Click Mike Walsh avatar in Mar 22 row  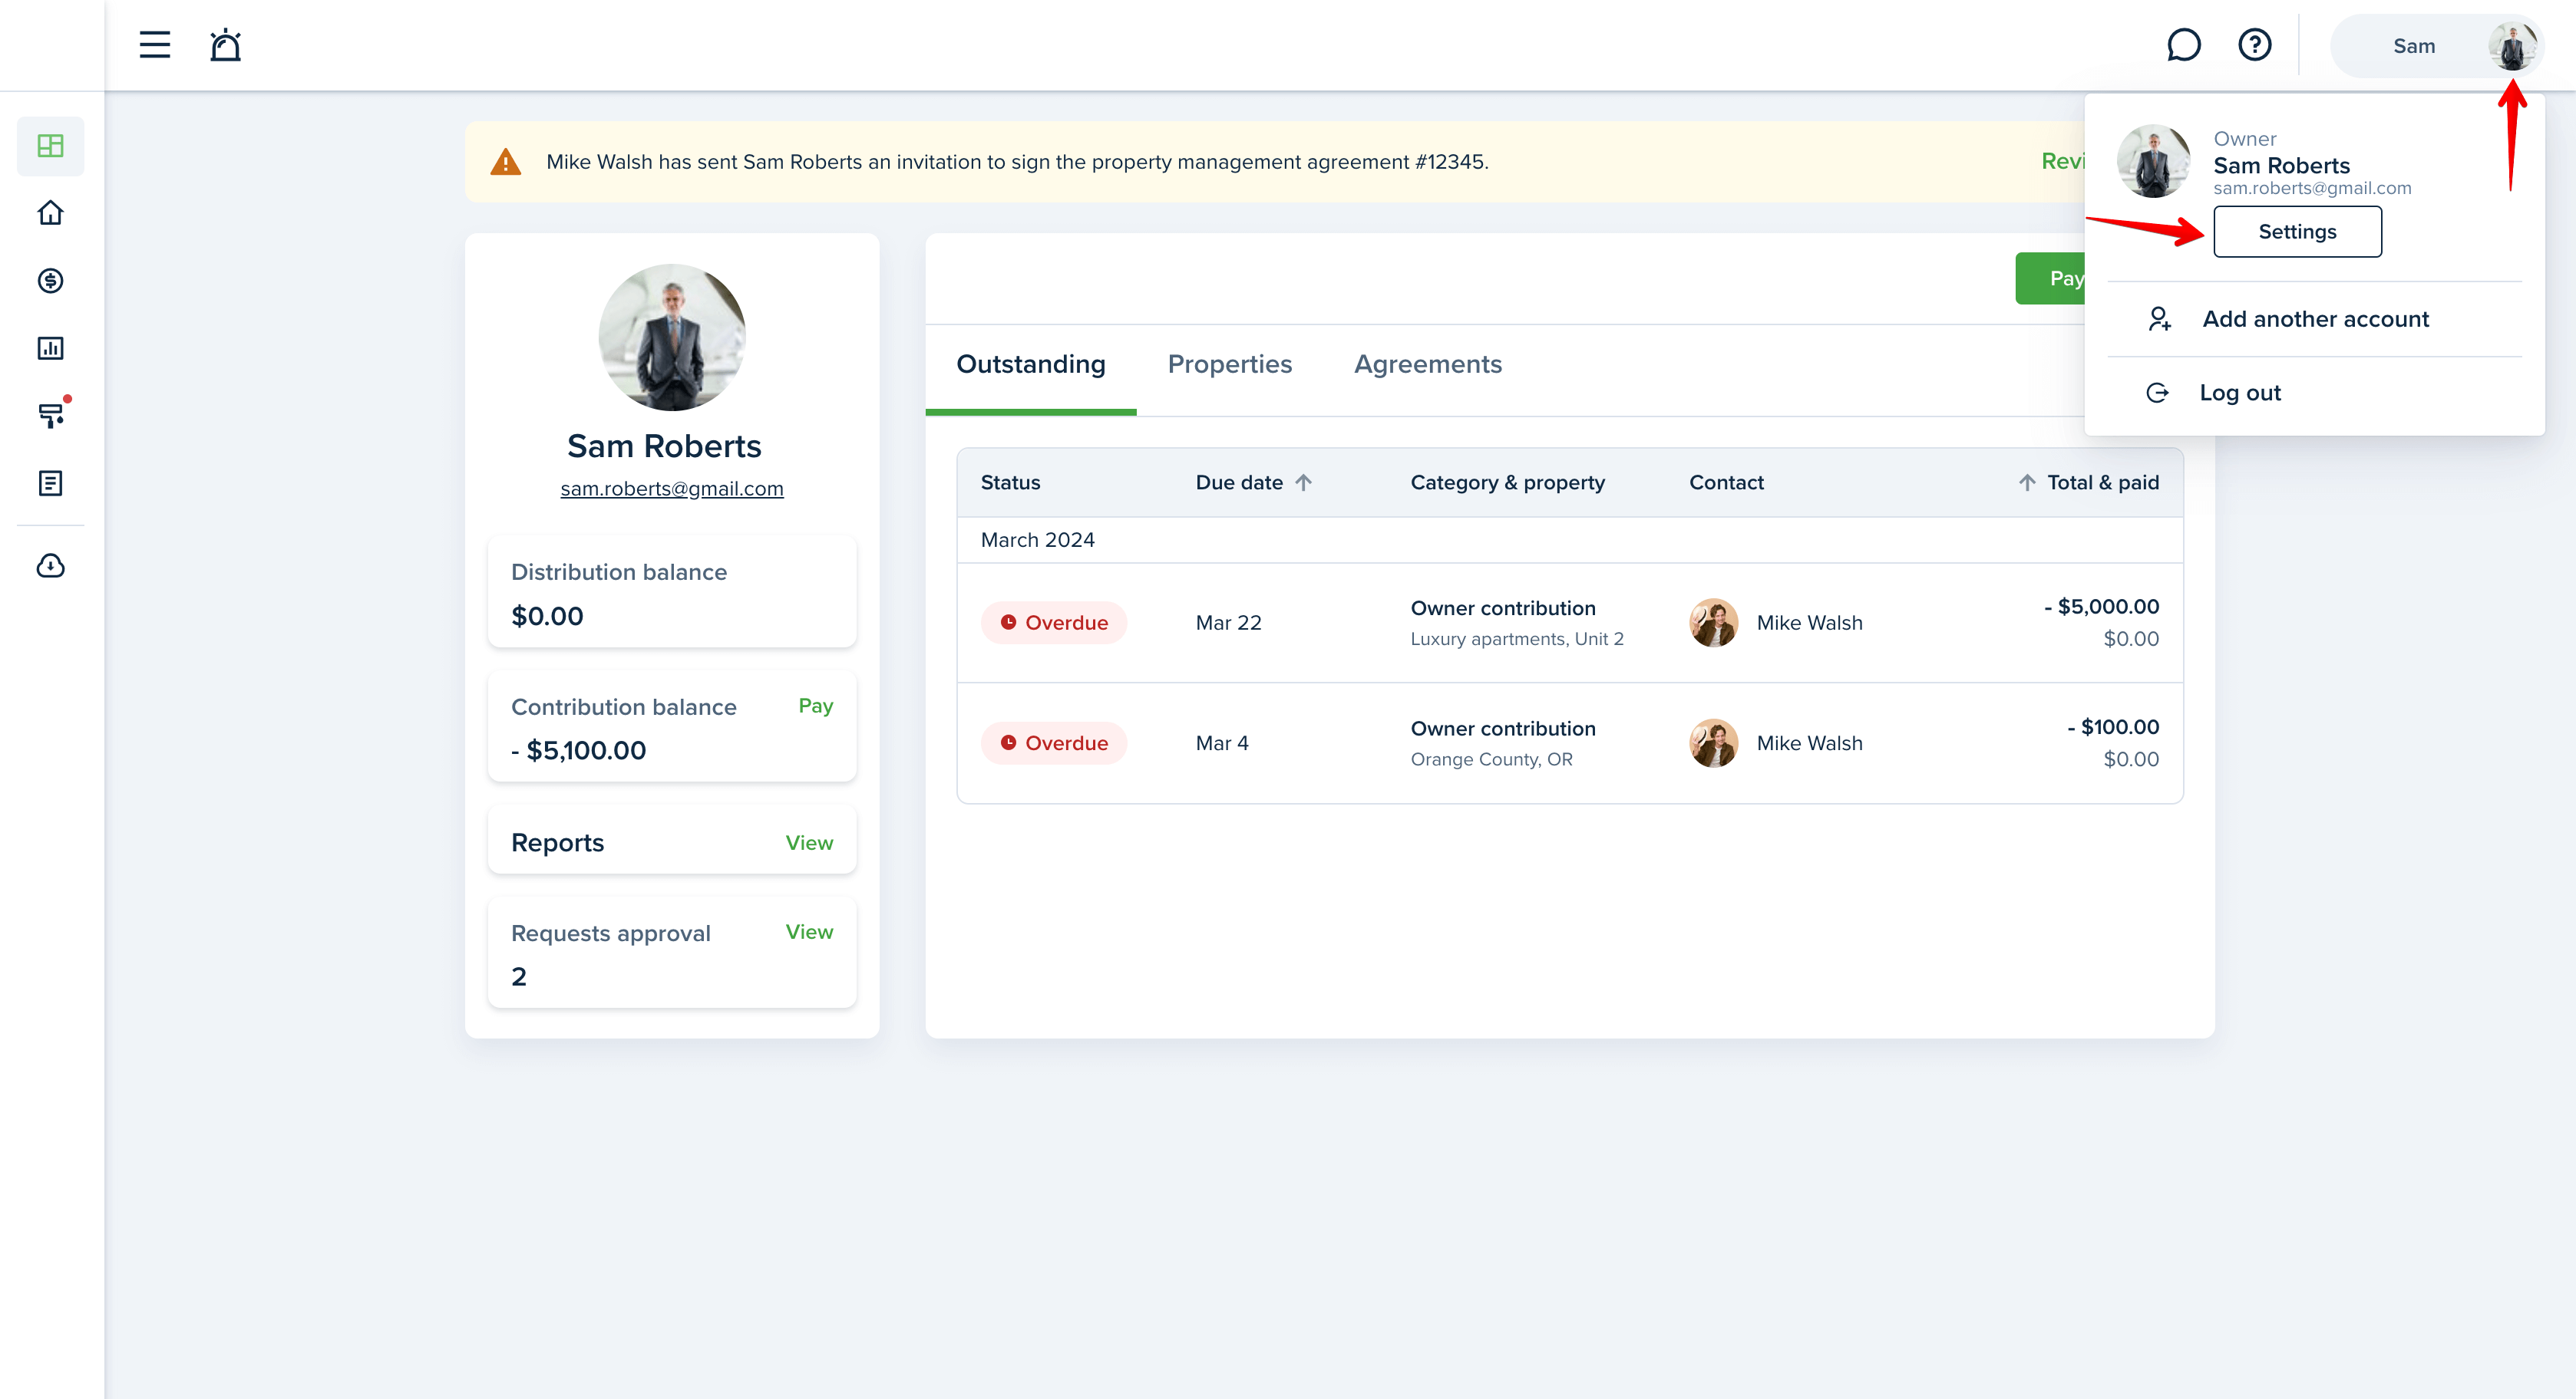pyautogui.click(x=1713, y=623)
